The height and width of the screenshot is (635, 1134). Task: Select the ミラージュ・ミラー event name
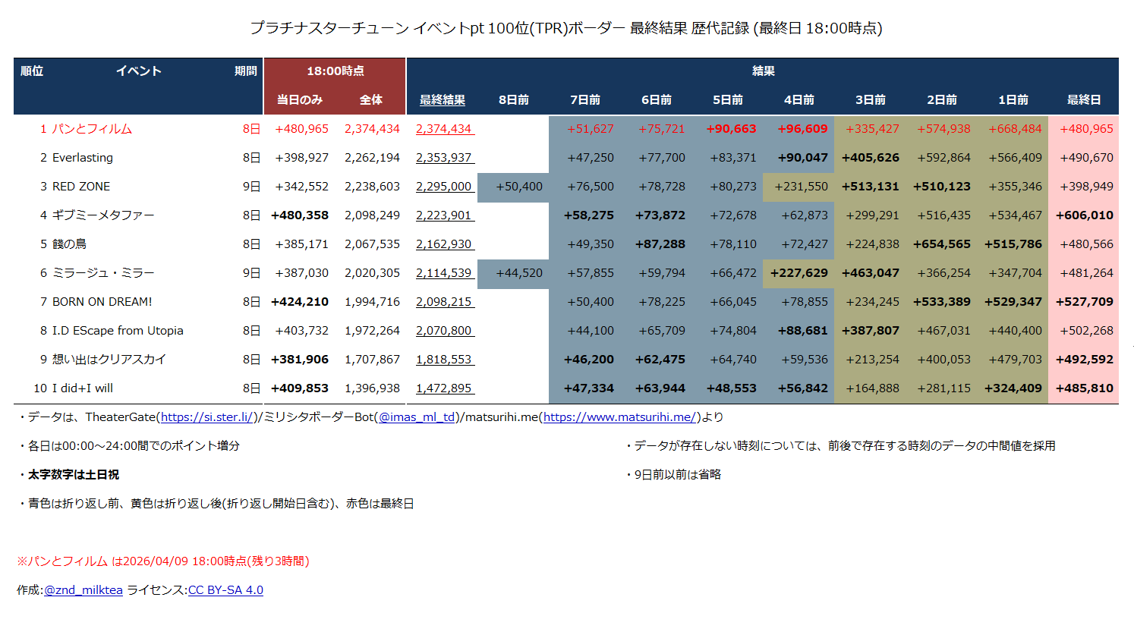(x=103, y=273)
